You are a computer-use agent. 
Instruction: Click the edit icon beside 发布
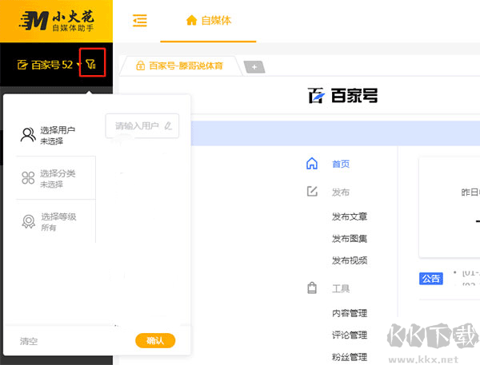coord(312,192)
